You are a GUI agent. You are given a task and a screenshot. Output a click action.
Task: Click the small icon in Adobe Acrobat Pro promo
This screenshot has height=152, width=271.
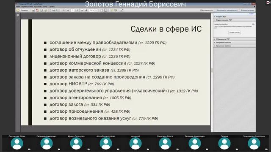click(x=253, y=24)
